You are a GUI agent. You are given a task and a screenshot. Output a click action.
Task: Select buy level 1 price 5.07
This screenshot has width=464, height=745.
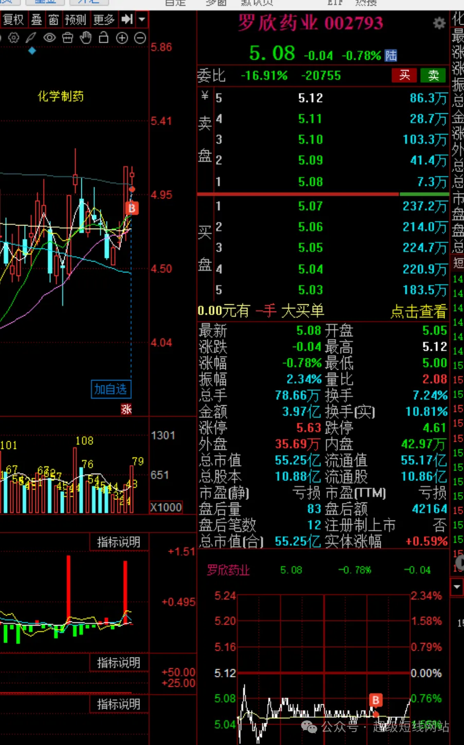pos(311,206)
